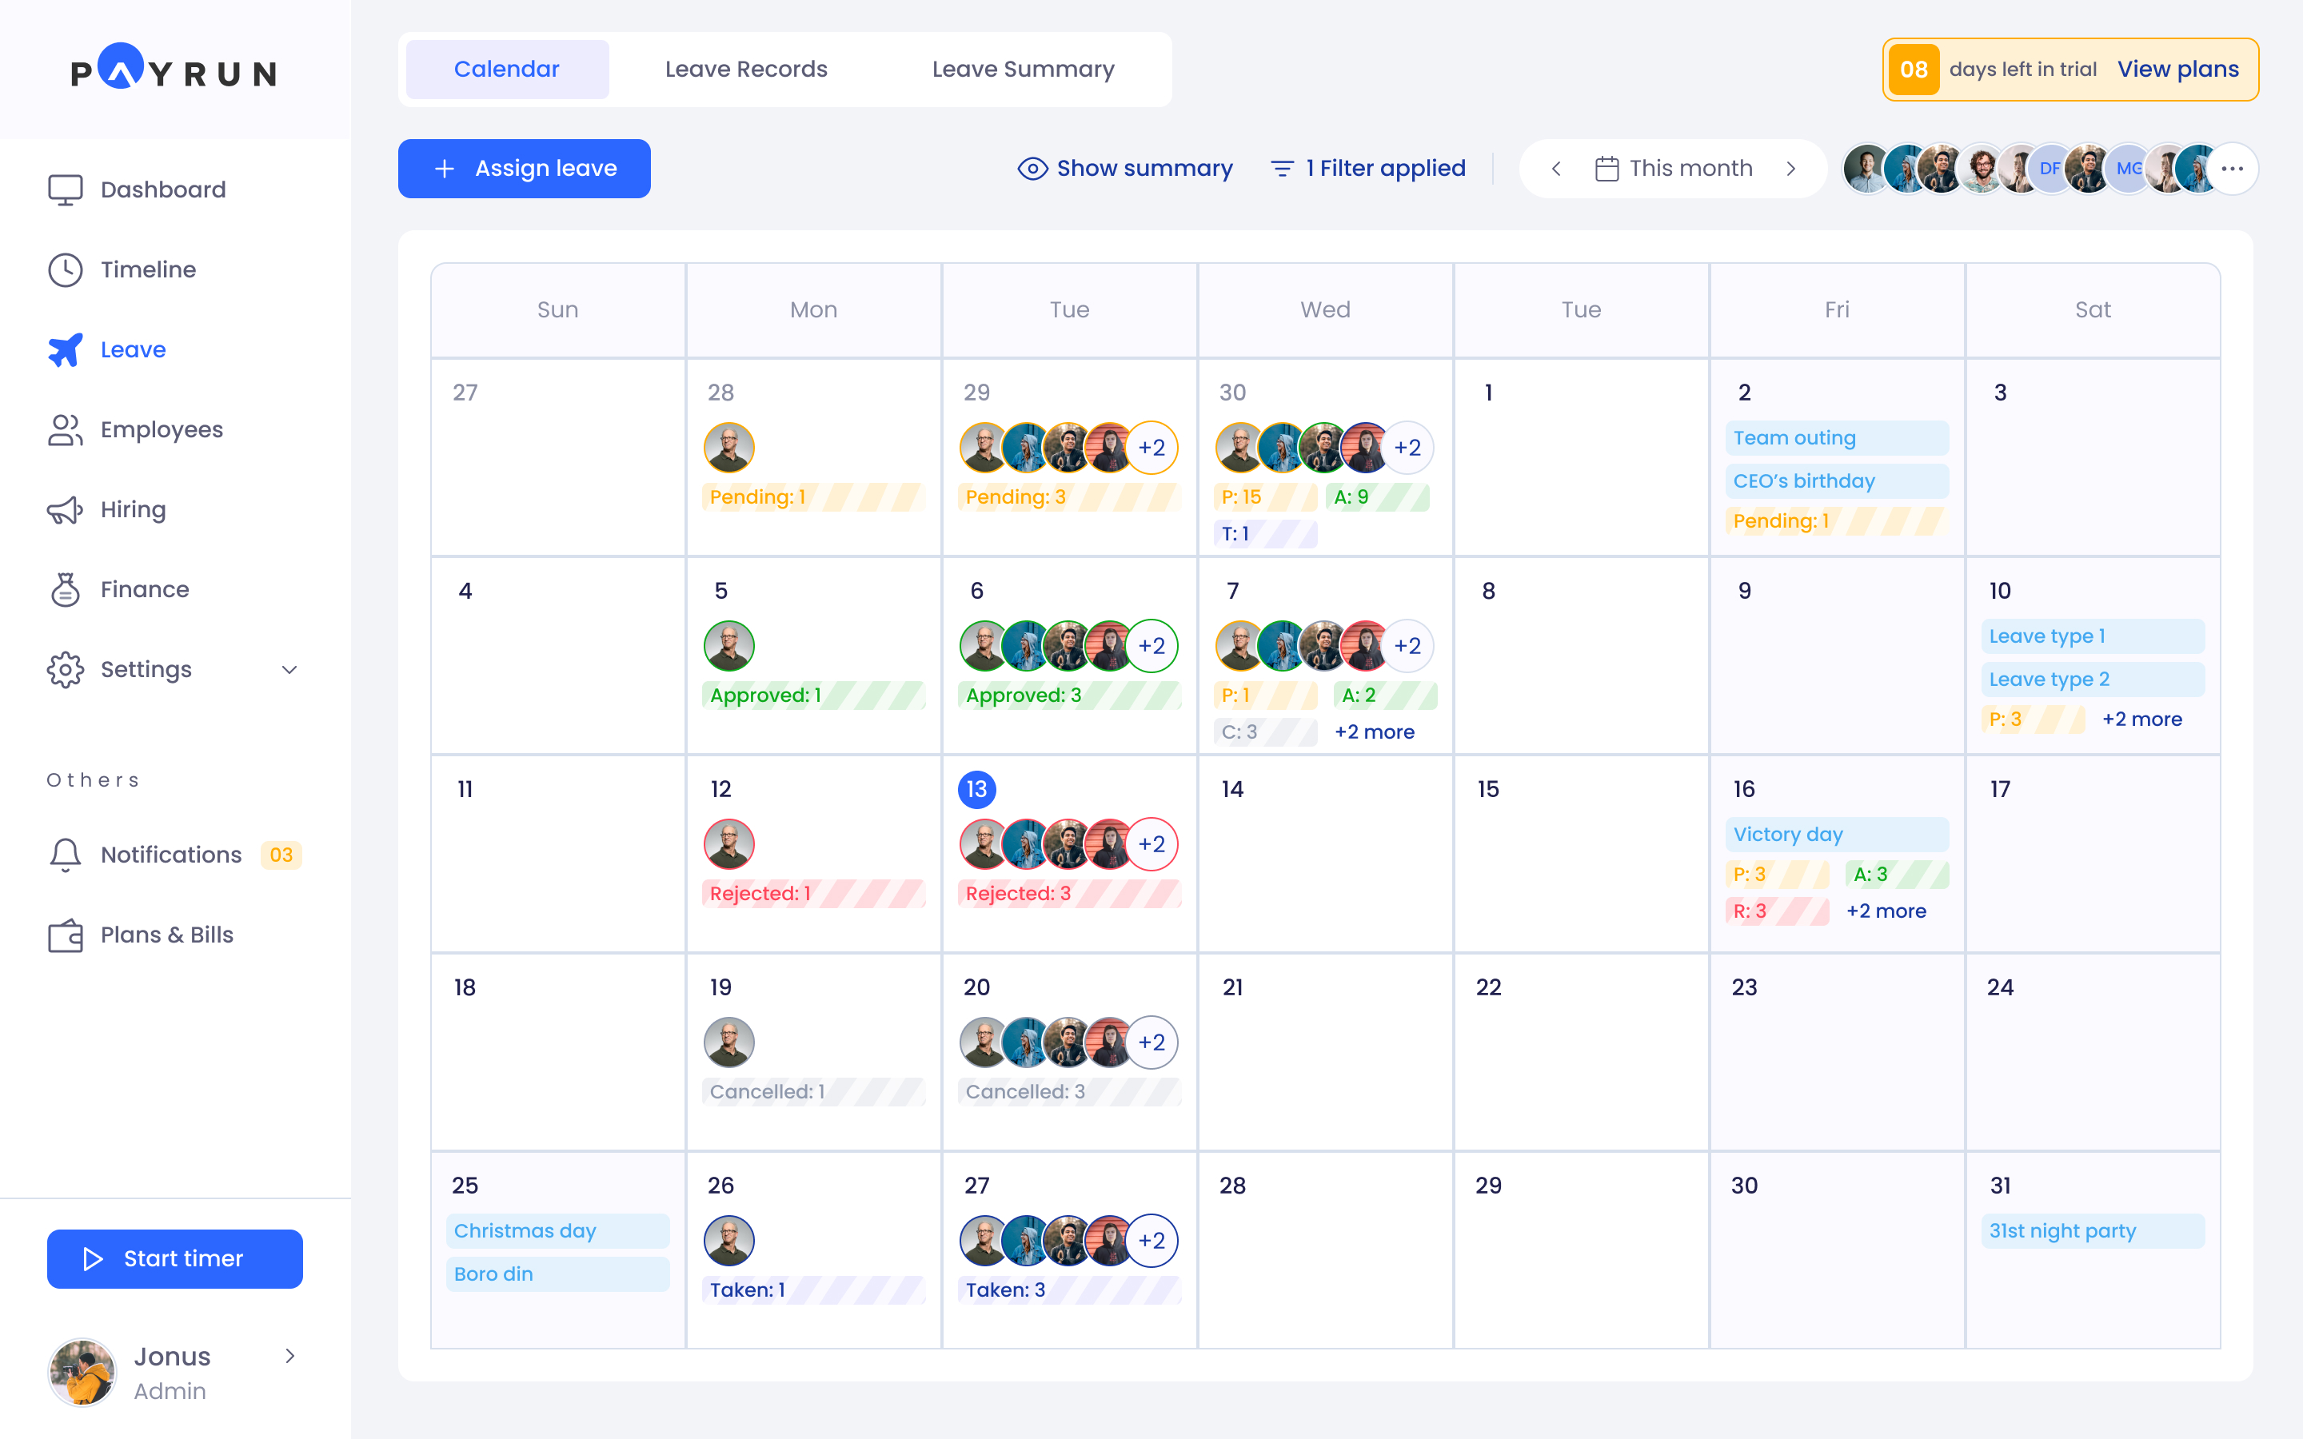Viewport: 2303px width, 1439px height.
Task: Open the 1 Filter applied control
Action: pos(1368,169)
